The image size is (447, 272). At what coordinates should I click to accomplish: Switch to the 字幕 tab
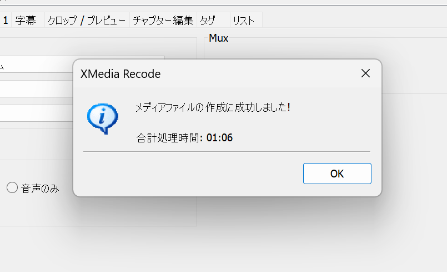(x=26, y=21)
